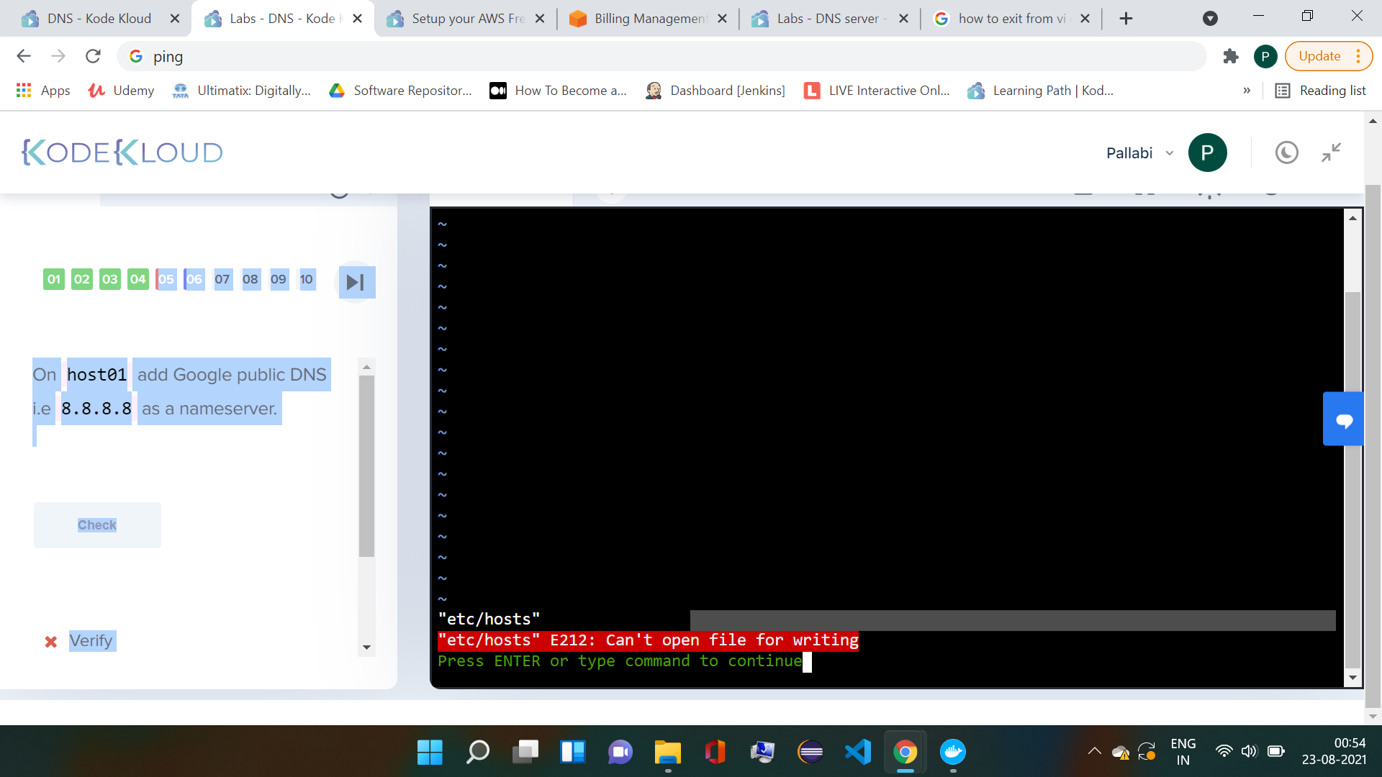Open Visual Studio Code from taskbar
This screenshot has width=1382, height=777.
tap(857, 753)
